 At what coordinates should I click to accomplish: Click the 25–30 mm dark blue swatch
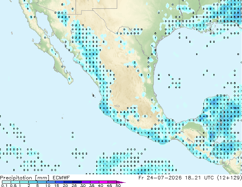pyautogui.click(x=77, y=182)
